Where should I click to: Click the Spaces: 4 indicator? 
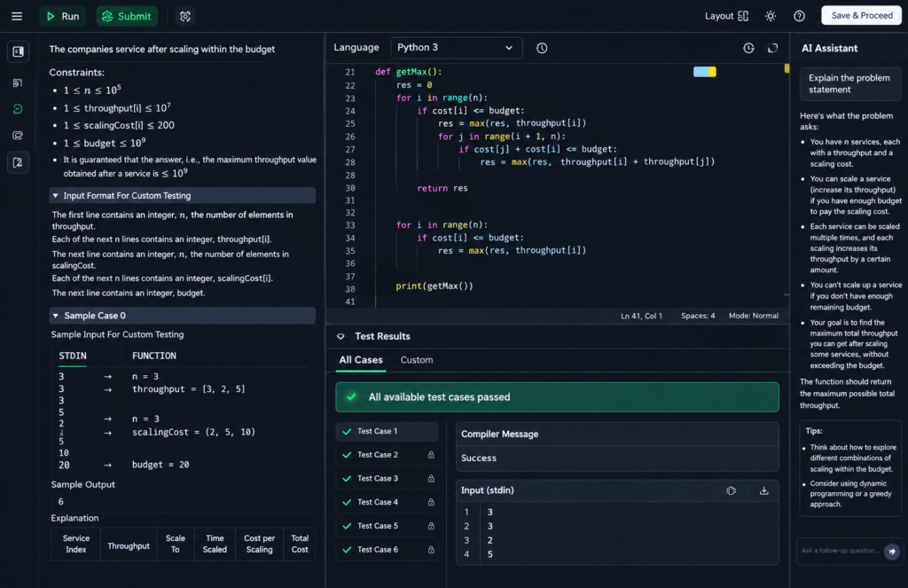(x=698, y=317)
